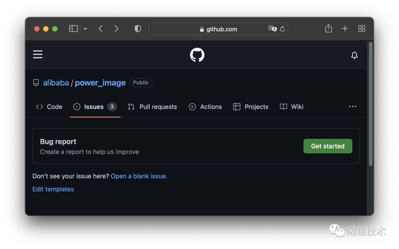This screenshot has height=249, width=399.
Task: Open the Safari share menu
Action: (328, 28)
